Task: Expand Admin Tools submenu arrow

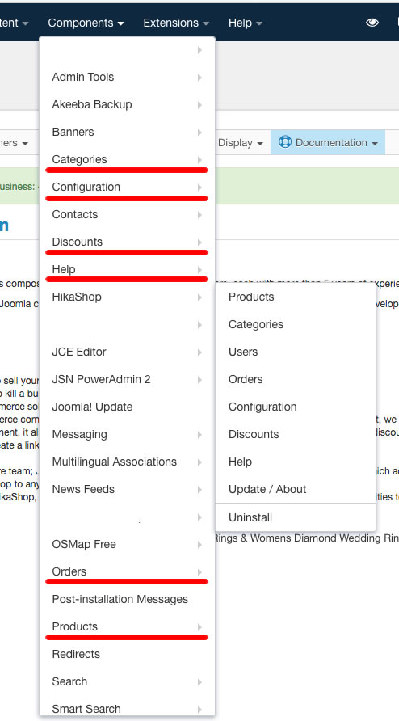Action: point(199,78)
